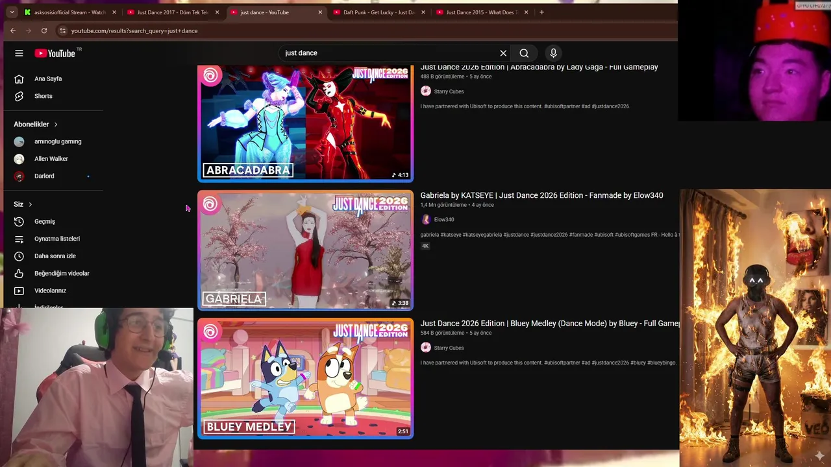831x467 pixels.
Task: Open Bluey Medley Dance Mode video title
Action: pyautogui.click(x=549, y=323)
